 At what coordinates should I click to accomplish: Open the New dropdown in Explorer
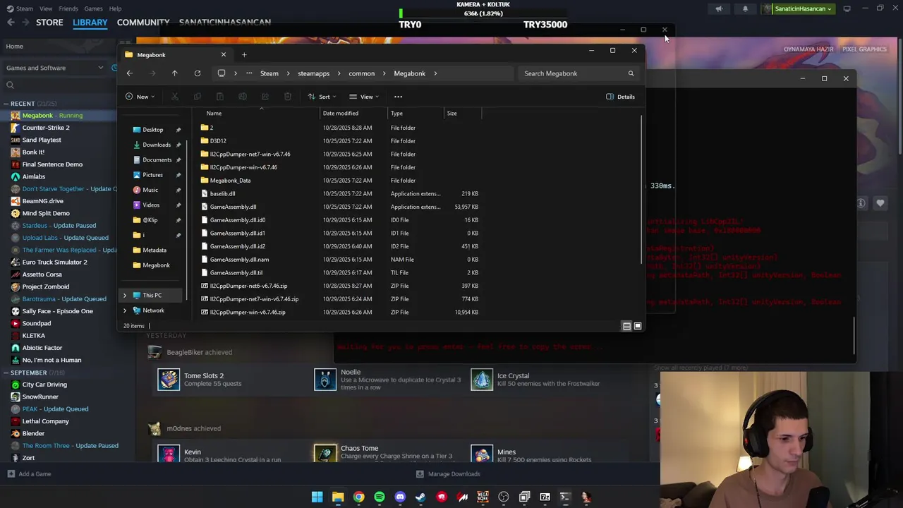point(140,97)
